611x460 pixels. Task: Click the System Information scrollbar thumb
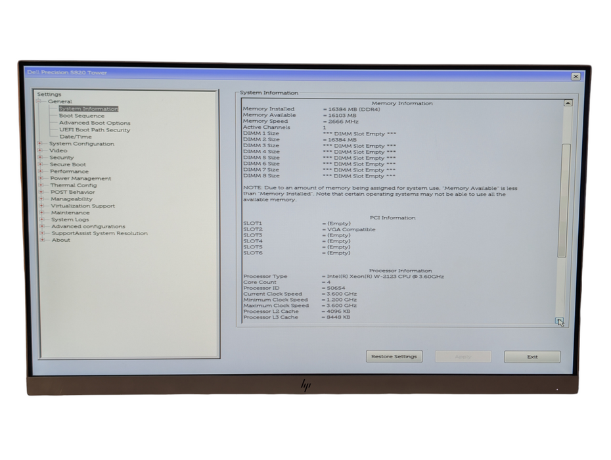[x=563, y=200]
